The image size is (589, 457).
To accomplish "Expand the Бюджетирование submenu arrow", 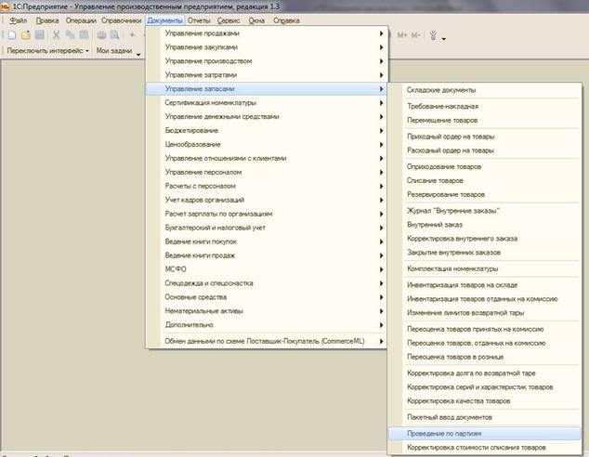I will point(381,131).
